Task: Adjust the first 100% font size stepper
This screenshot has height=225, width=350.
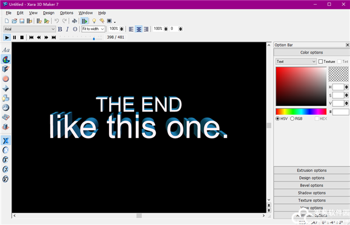Action: pos(122,29)
